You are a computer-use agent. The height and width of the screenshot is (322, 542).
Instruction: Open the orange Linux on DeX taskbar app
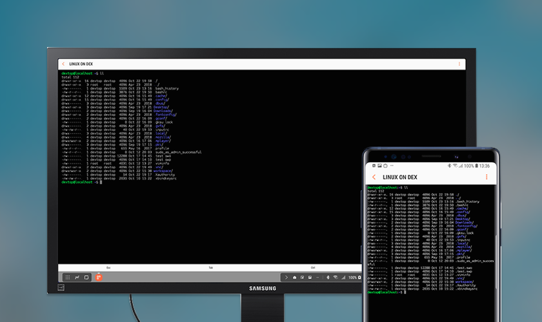[x=99, y=277]
